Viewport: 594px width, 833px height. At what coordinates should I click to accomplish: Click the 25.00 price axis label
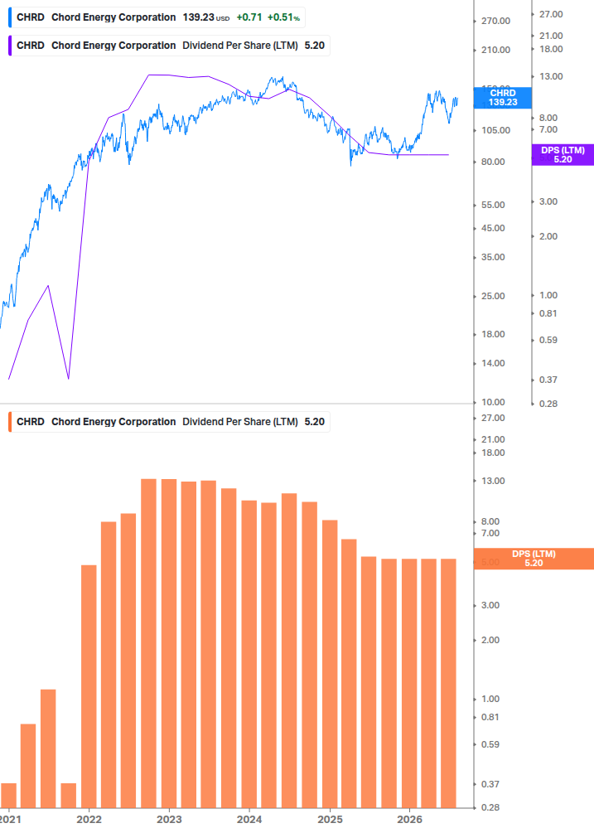coord(493,297)
